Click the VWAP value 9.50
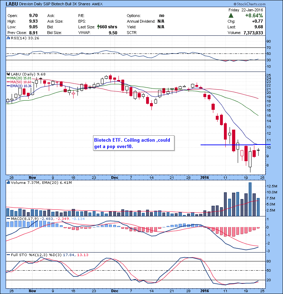The height and width of the screenshot is (294, 283). 113,33
